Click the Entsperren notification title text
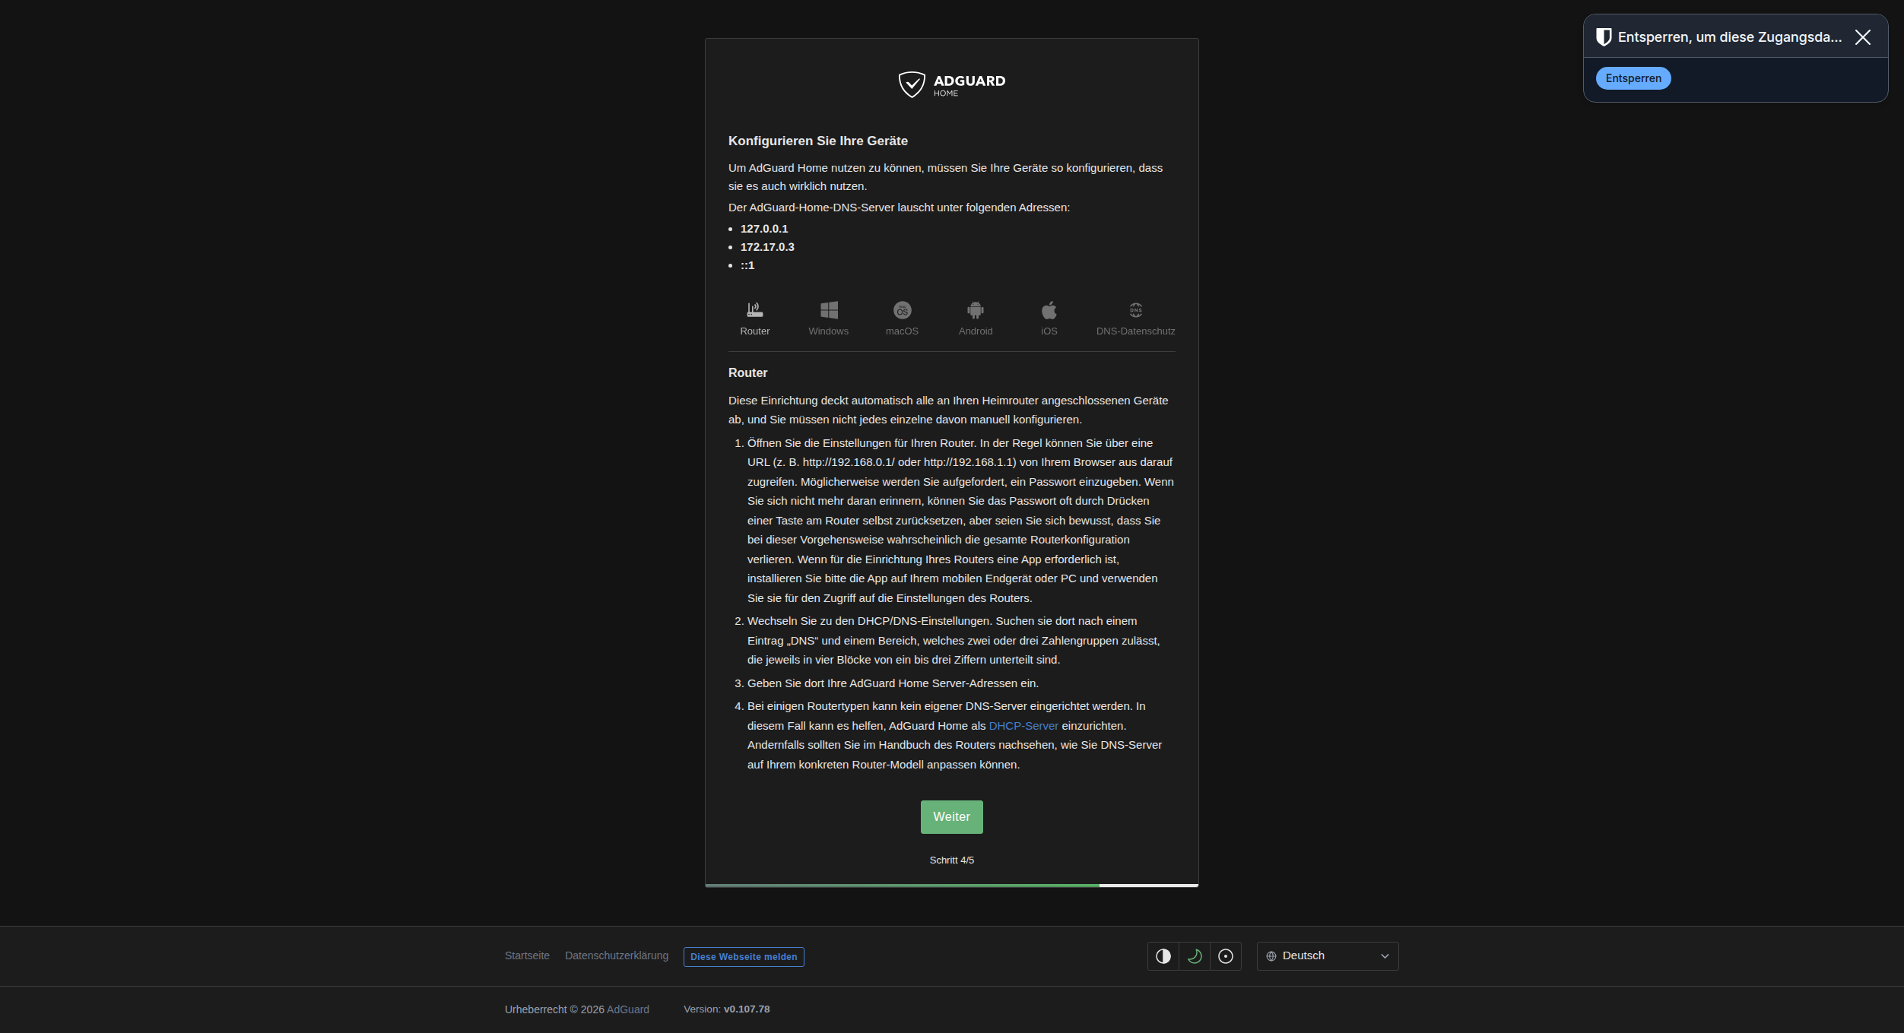1904x1033 pixels. click(x=1730, y=37)
